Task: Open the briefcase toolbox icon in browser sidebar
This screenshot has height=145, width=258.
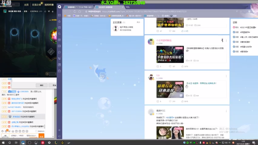Action: tap(59, 71)
